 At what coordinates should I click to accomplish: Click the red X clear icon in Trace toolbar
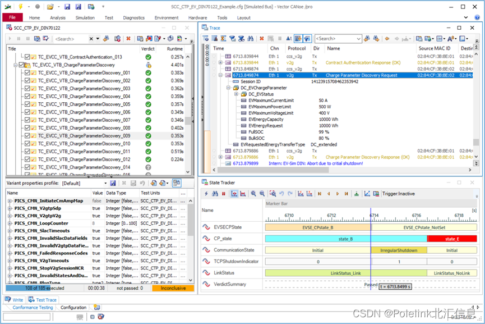tap(261, 39)
